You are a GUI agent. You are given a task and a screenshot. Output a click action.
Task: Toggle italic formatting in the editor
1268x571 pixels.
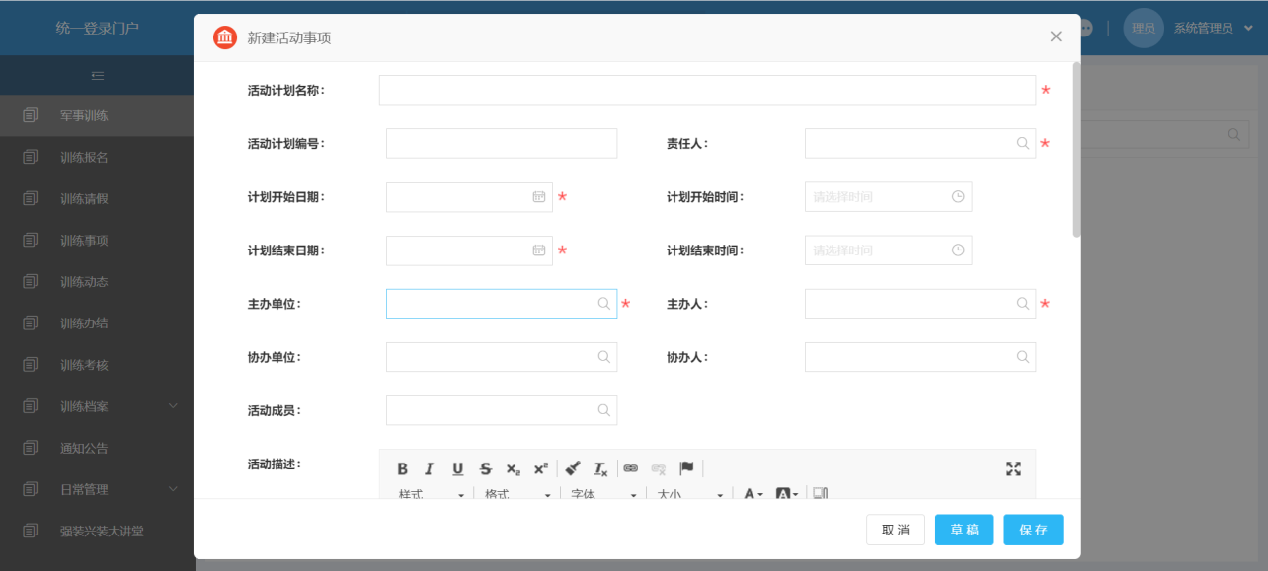(x=430, y=469)
